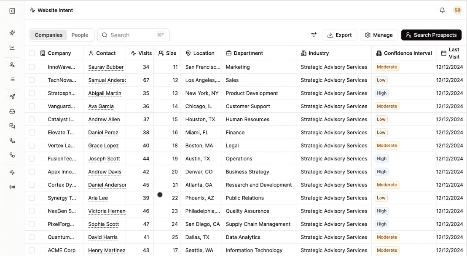Open the cursor click intent sidebar icon

(12, 172)
